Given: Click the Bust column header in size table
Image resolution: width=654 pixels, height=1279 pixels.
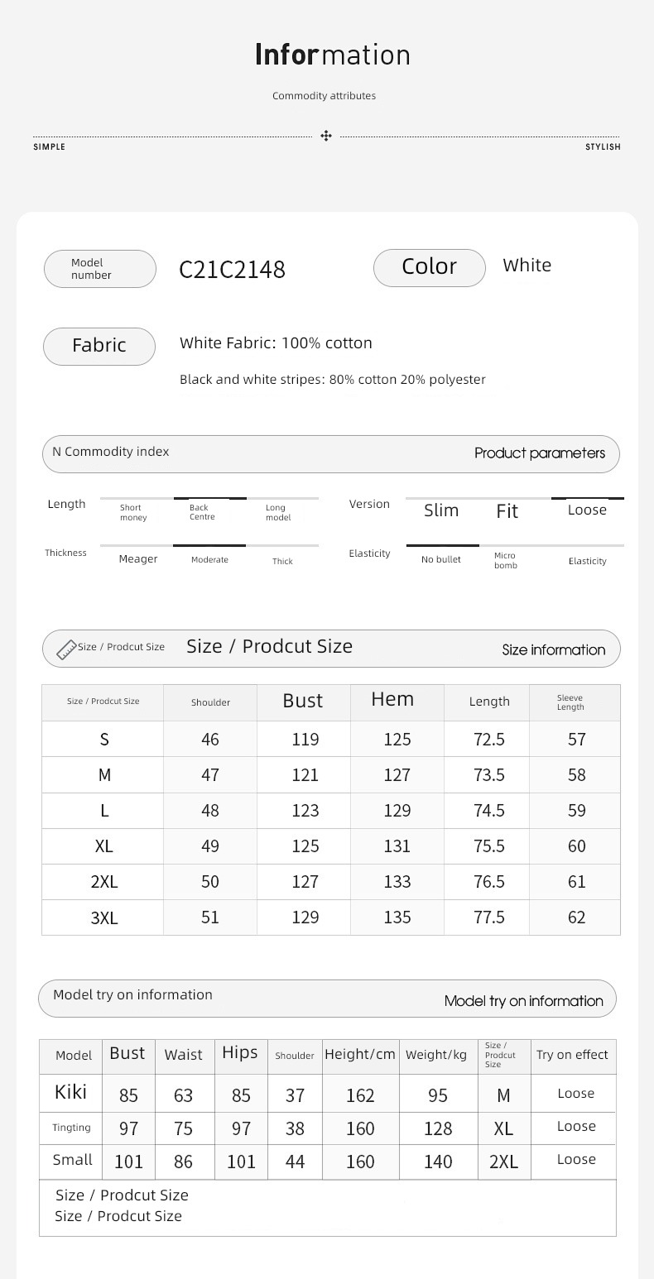Looking at the screenshot, I should [x=304, y=702].
